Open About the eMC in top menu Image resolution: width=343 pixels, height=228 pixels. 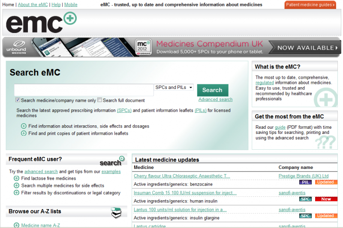pyautogui.click(x=33, y=5)
